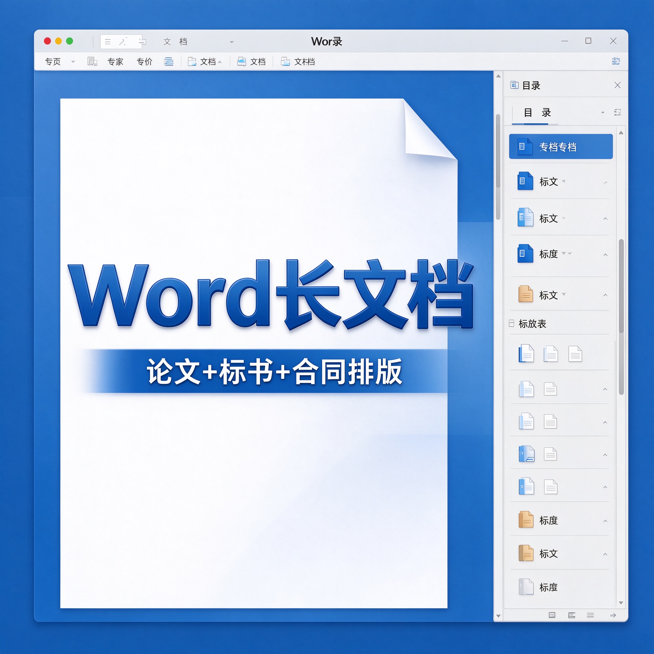Click the small up arrow beside the first 文档
Viewport: 654px width, 654px height.
[220, 62]
